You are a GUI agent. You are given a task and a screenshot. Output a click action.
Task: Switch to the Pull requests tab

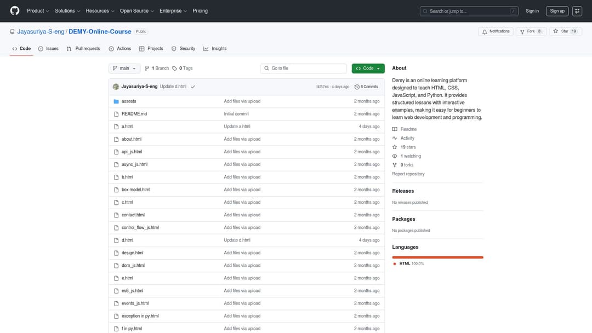pyautogui.click(x=83, y=49)
